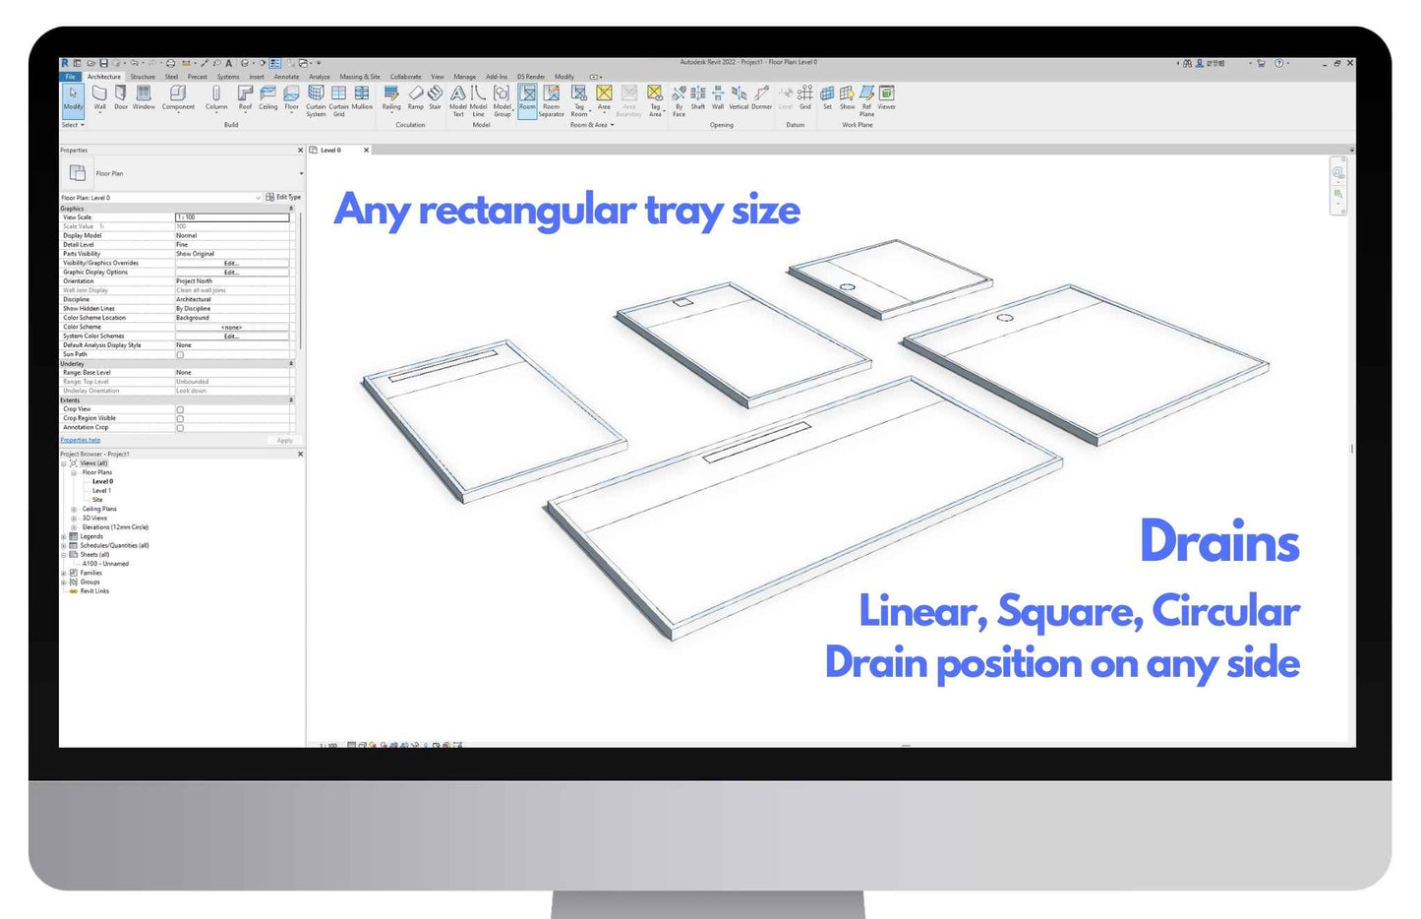Enable the Sun Path checkbox
The width and height of the screenshot is (1421, 919).
pos(180,354)
